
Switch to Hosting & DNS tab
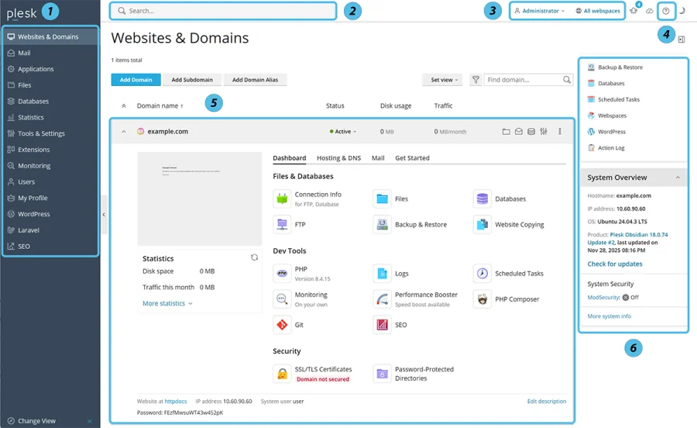click(338, 158)
